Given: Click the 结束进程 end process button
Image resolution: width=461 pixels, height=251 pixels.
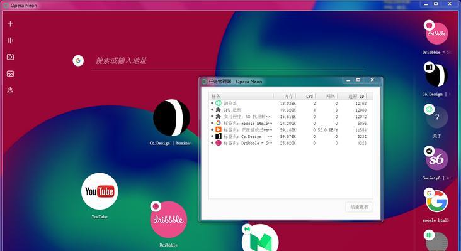Looking at the screenshot, I should click(359, 207).
